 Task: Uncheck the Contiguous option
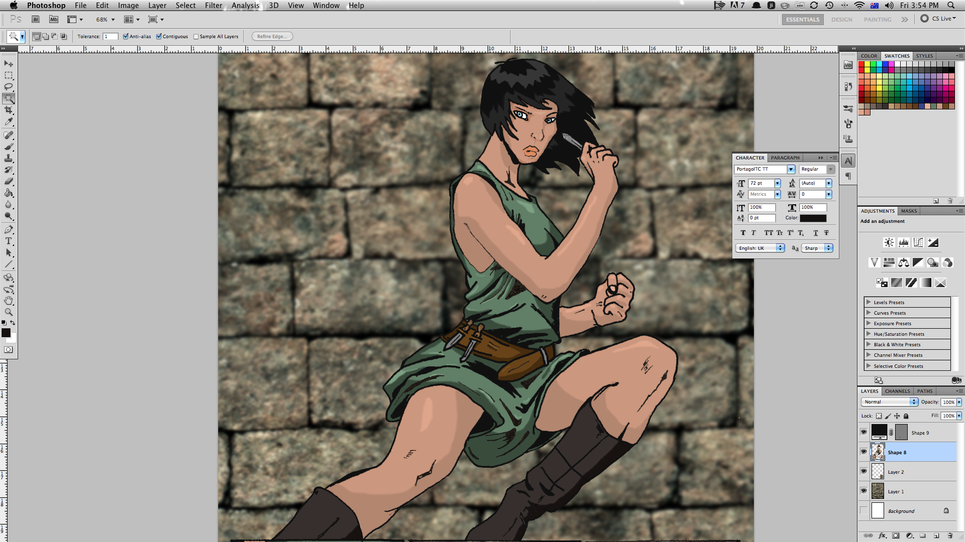159,36
